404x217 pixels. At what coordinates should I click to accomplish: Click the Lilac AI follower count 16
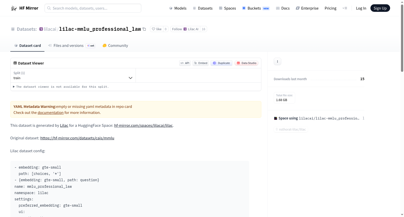coord(204,29)
